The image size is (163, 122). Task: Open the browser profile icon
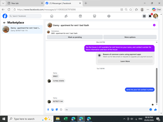(142, 9)
